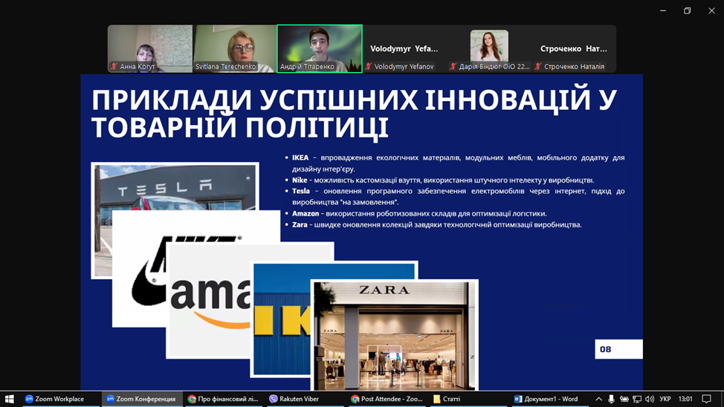724x407 pixels.
Task: Expand hidden system tray icons chevron
Action: coord(598,399)
